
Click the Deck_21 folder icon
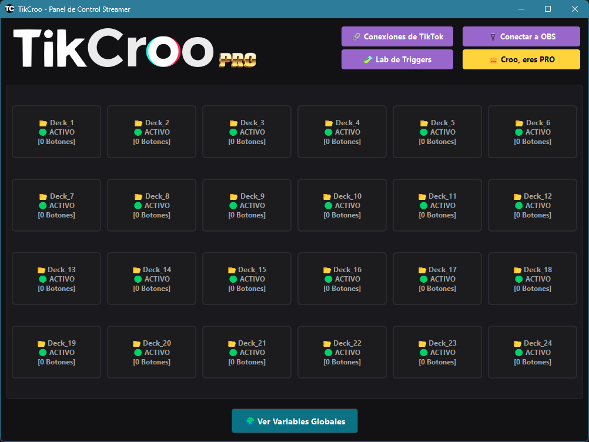click(232, 344)
